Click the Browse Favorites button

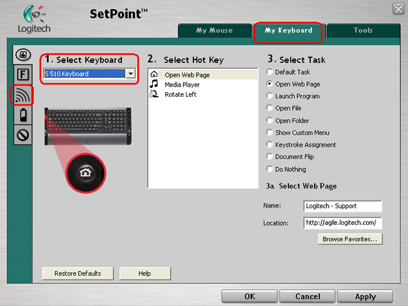(350, 239)
